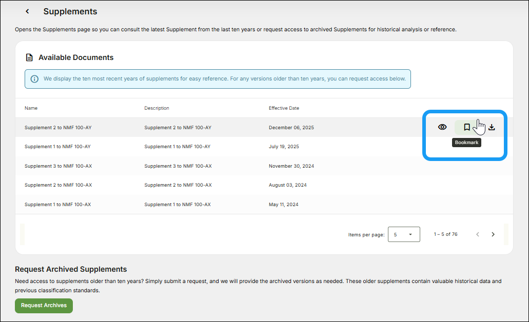The height and width of the screenshot is (322, 529).
Task: View Supplement 2 to NMF 100-AY with eye icon
Action: pos(442,127)
